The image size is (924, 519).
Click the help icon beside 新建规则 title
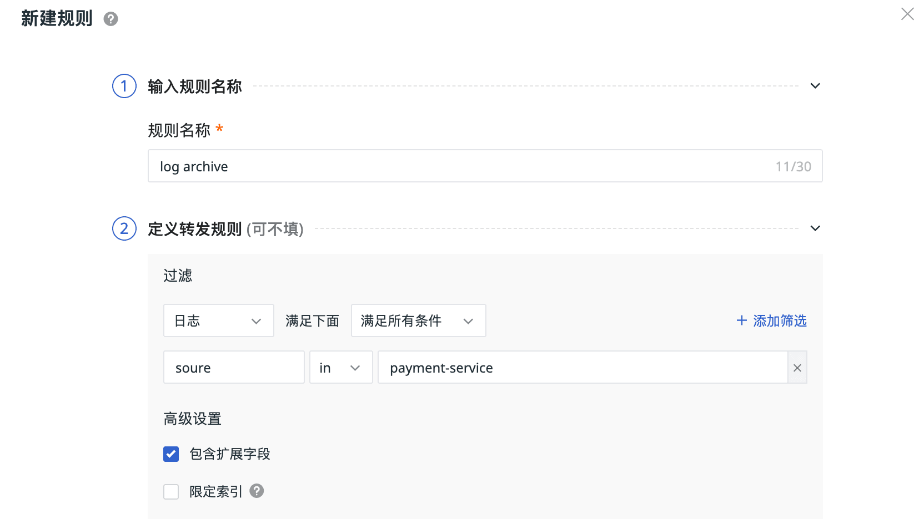coord(111,19)
